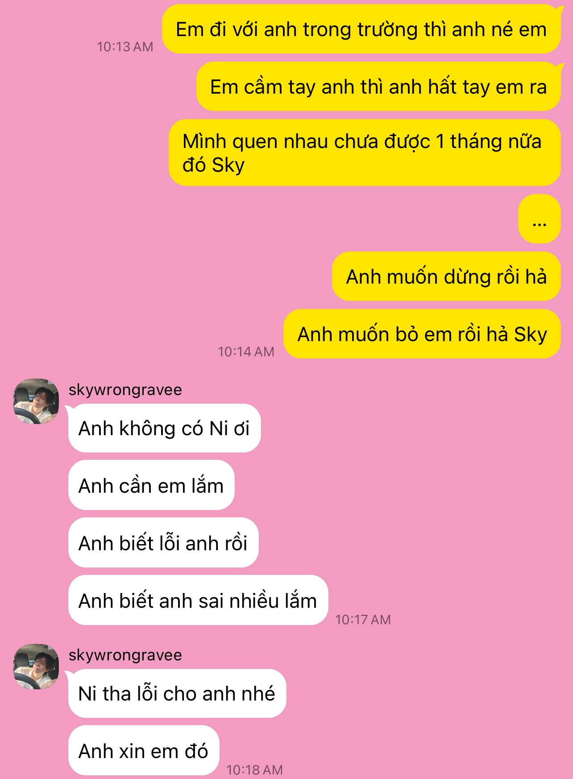The width and height of the screenshot is (573, 779).
Task: Tap the upper skywrongravee profile avatar
Action: point(36,401)
